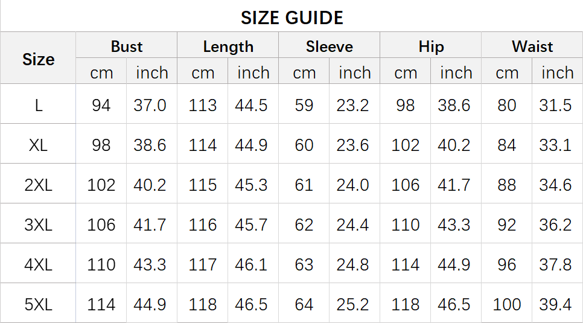Image resolution: width=583 pixels, height=323 pixels.
Task: Select the Length column header
Action: click(228, 46)
